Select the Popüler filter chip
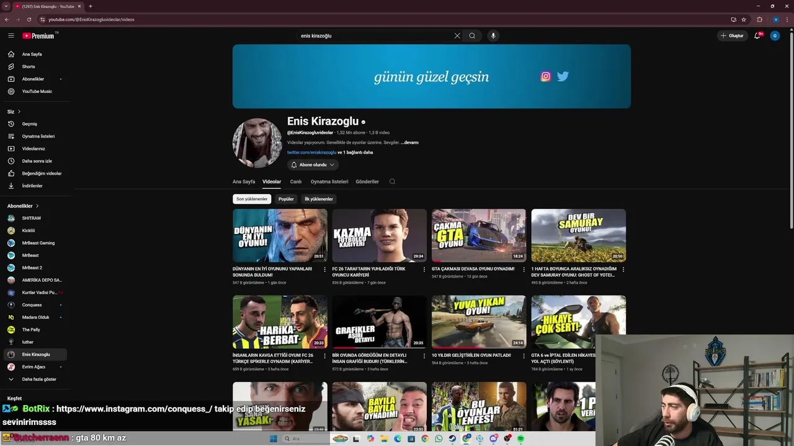Viewport: 794px width, 446px height. (286, 199)
